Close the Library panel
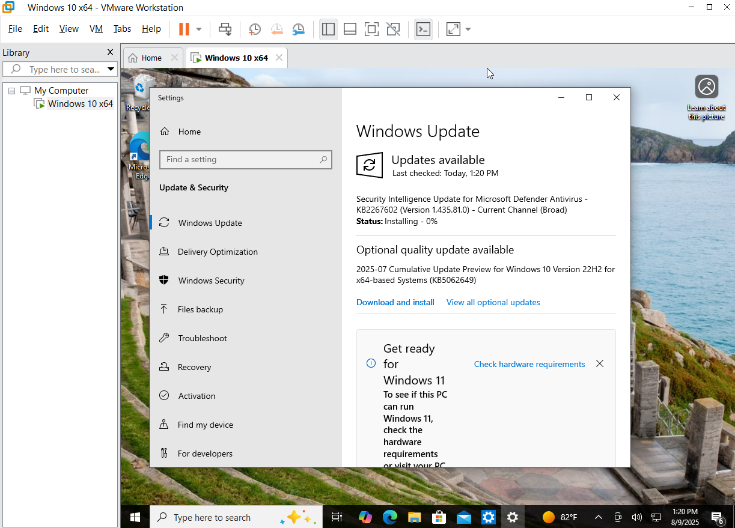Screen dimensions: 735x528 point(110,52)
